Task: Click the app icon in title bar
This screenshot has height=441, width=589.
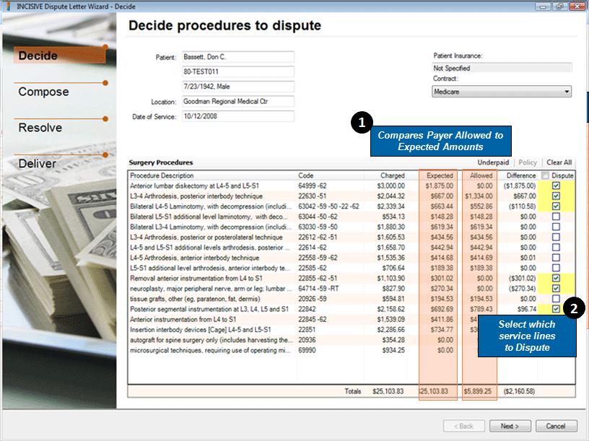Action: (x=9, y=6)
